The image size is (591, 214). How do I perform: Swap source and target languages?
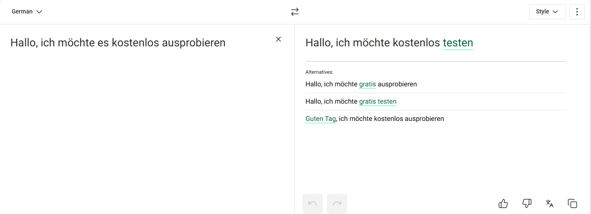click(x=295, y=12)
